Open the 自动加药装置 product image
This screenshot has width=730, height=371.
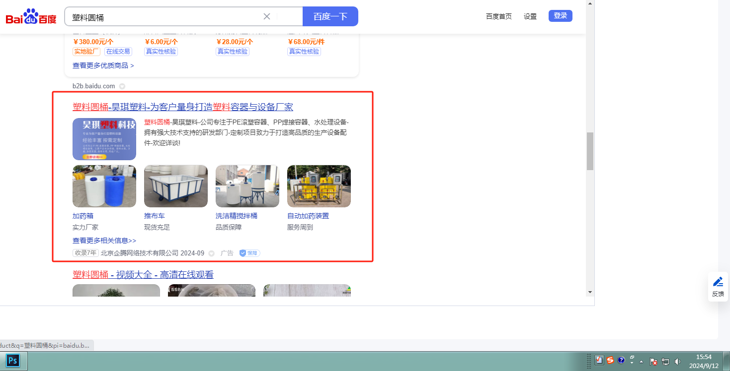coord(319,186)
